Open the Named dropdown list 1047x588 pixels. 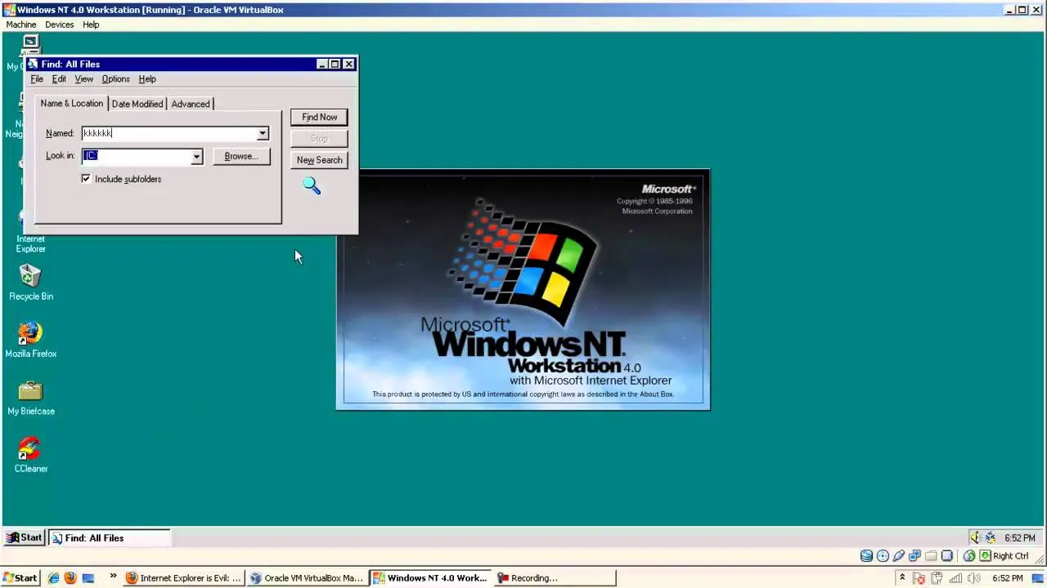click(x=261, y=133)
